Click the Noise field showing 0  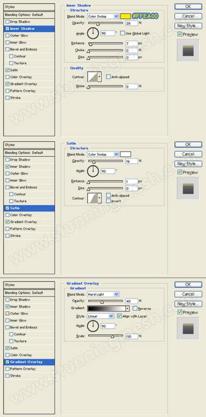(131, 87)
